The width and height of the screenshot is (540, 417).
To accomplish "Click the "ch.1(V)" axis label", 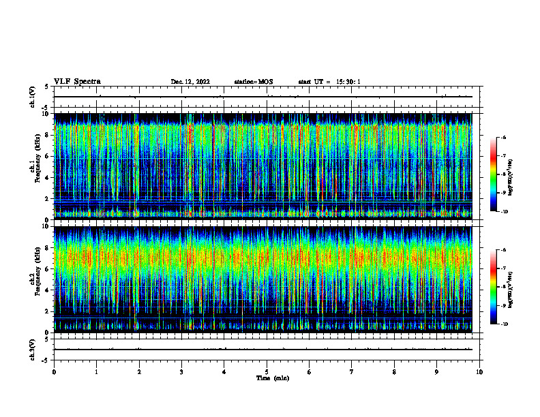I will click(32, 97).
